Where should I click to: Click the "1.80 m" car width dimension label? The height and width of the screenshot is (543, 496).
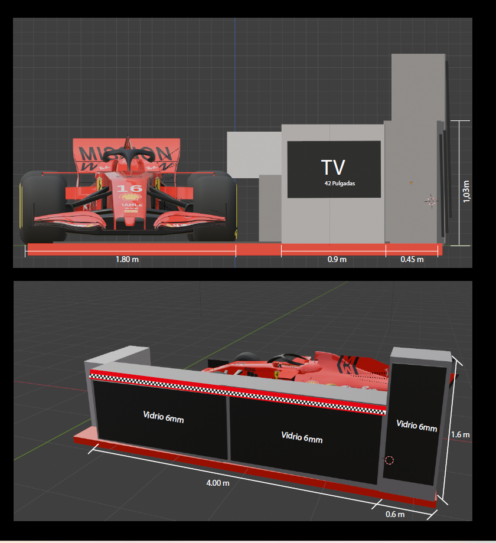point(127,259)
